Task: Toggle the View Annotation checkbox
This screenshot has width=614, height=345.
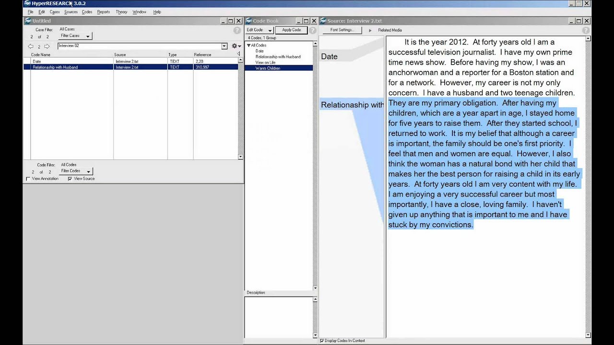Action: click(x=28, y=179)
